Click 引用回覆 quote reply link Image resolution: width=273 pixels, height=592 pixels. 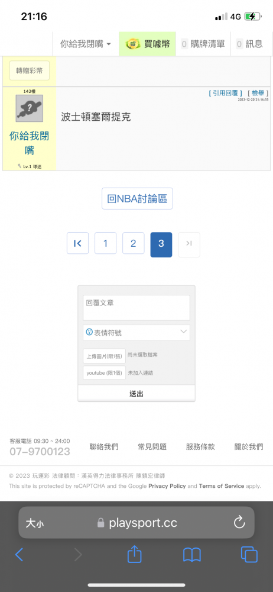tap(226, 93)
